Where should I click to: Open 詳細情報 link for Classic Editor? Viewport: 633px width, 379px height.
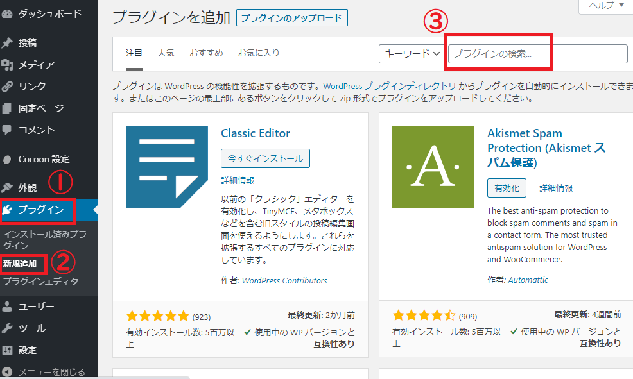point(238,181)
